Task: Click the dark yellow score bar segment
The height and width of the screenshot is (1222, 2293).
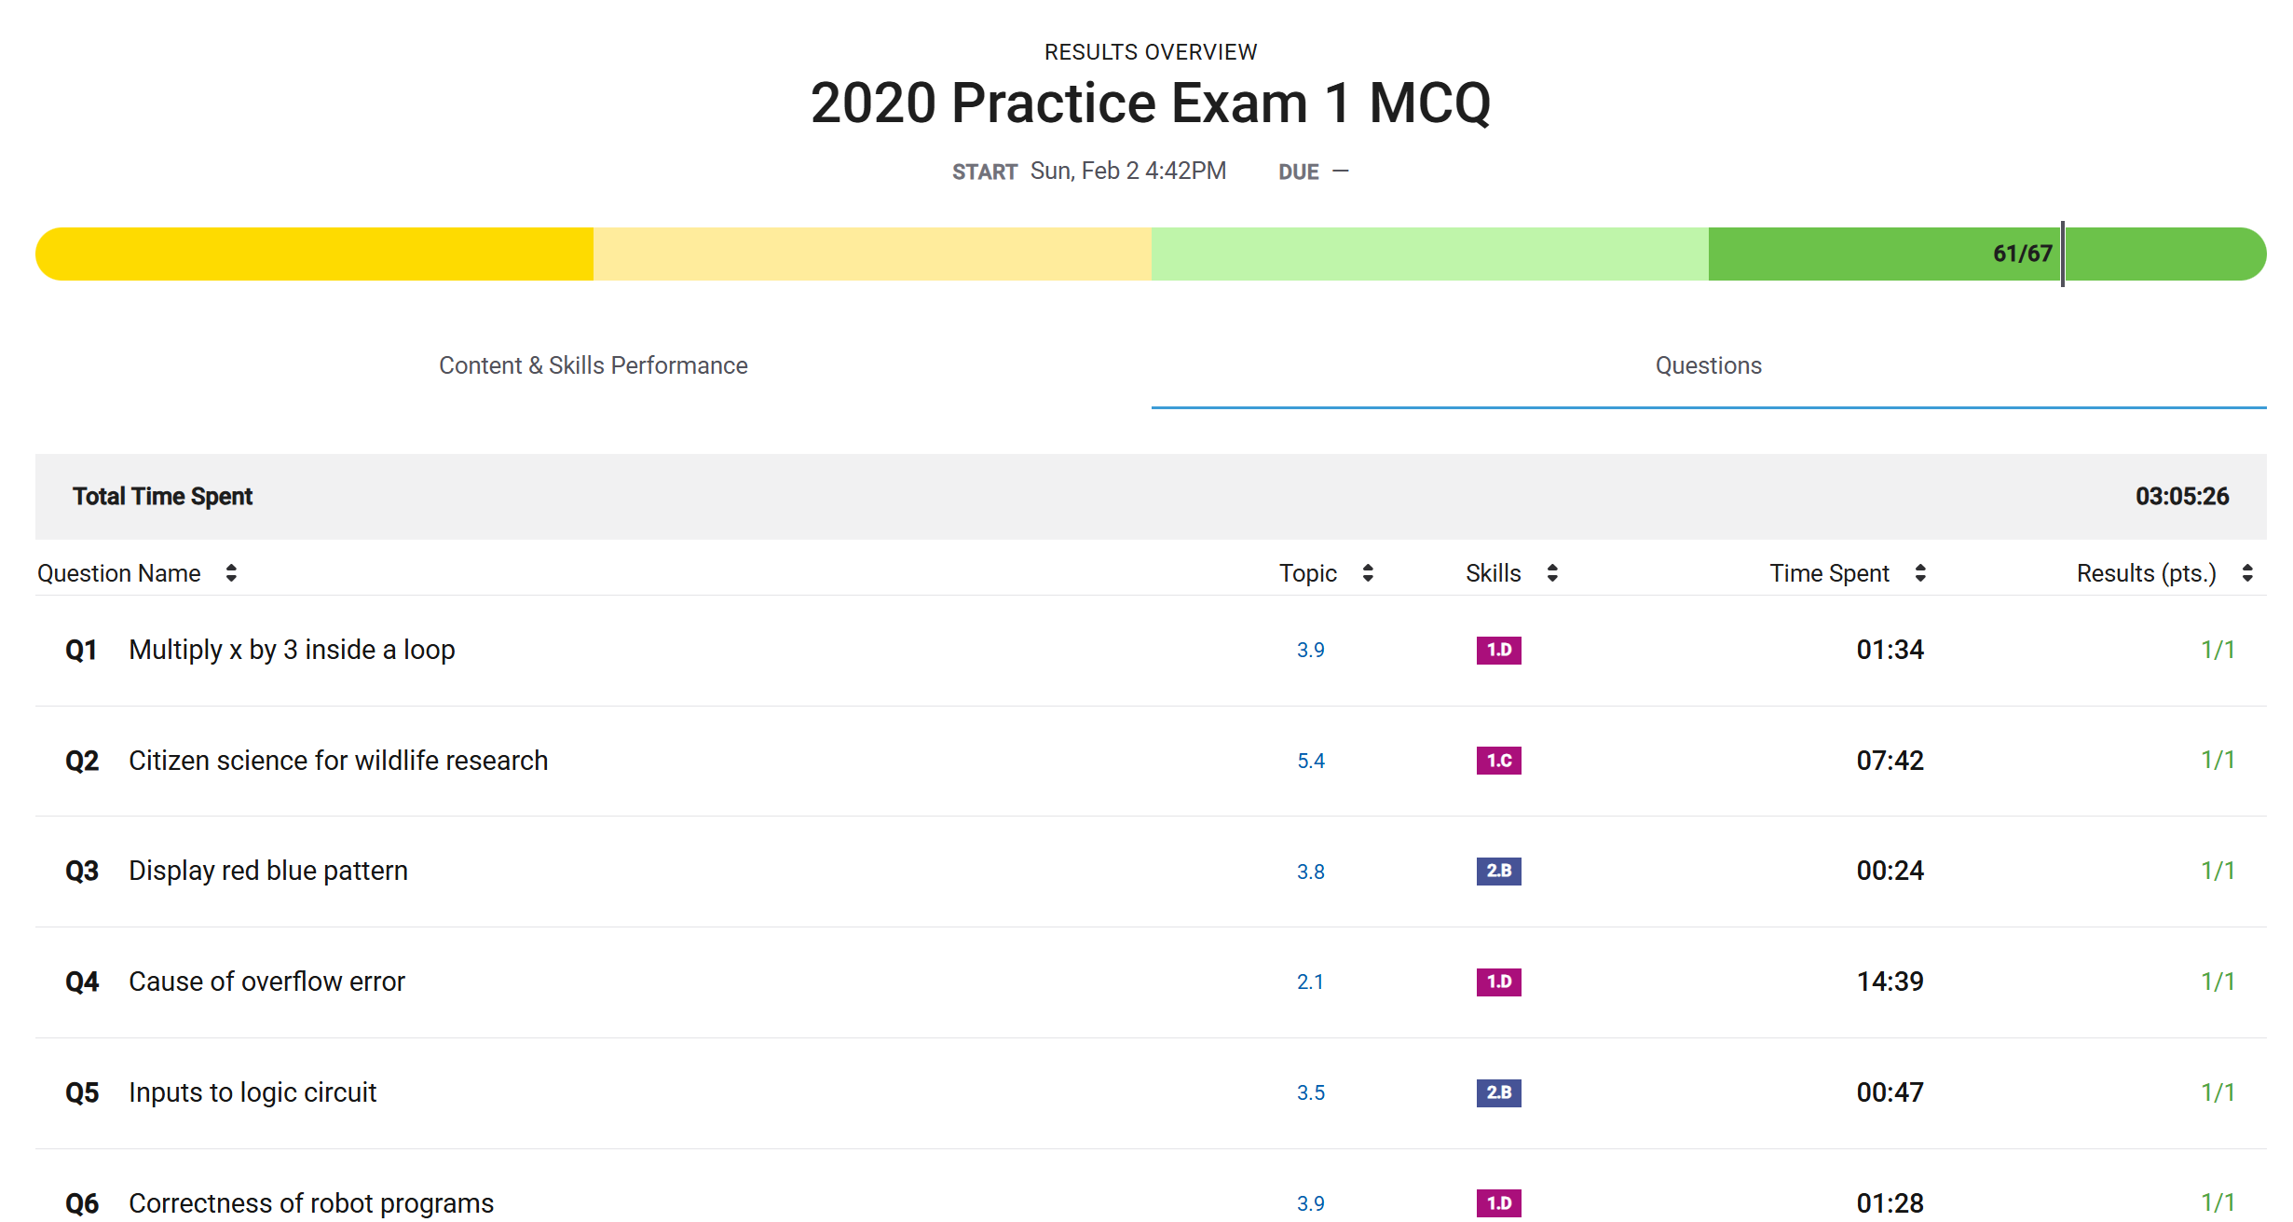Action: [x=314, y=254]
